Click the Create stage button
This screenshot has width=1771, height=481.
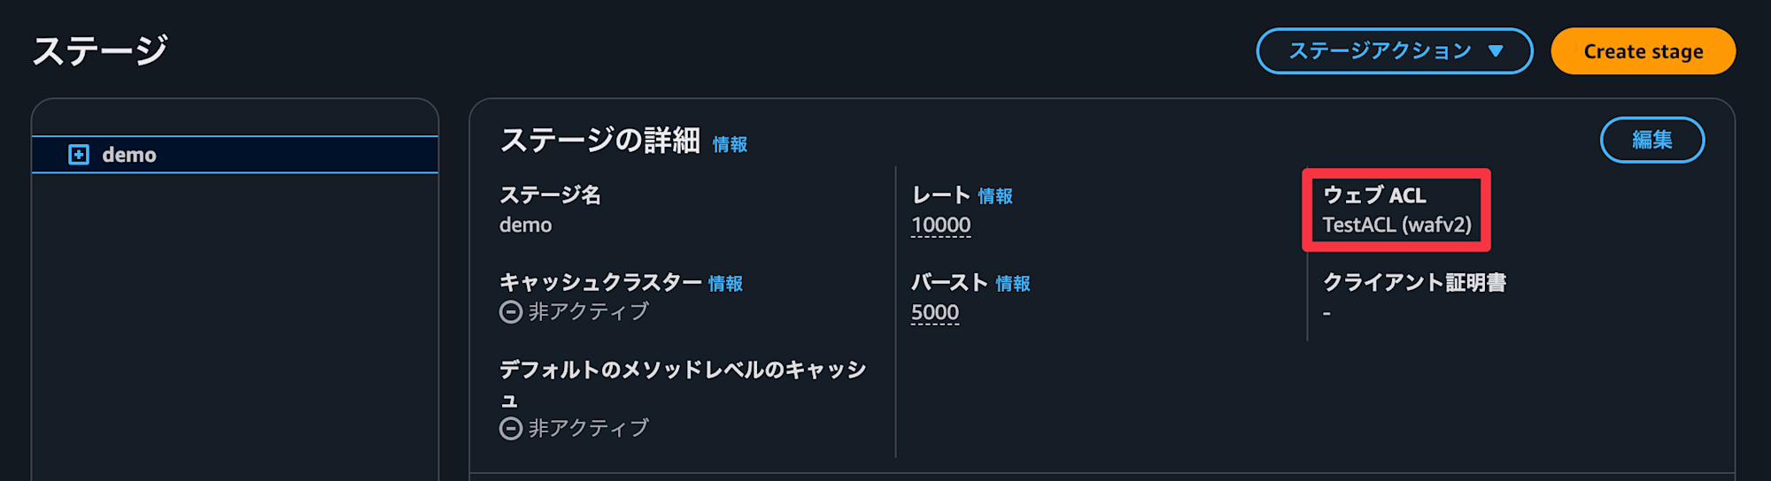tap(1643, 51)
